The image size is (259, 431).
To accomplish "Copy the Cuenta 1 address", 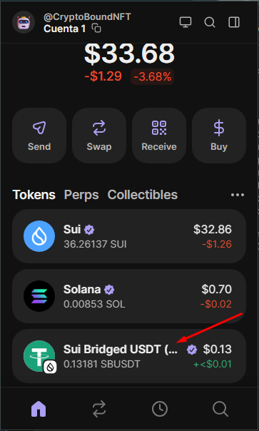I will tap(96, 29).
